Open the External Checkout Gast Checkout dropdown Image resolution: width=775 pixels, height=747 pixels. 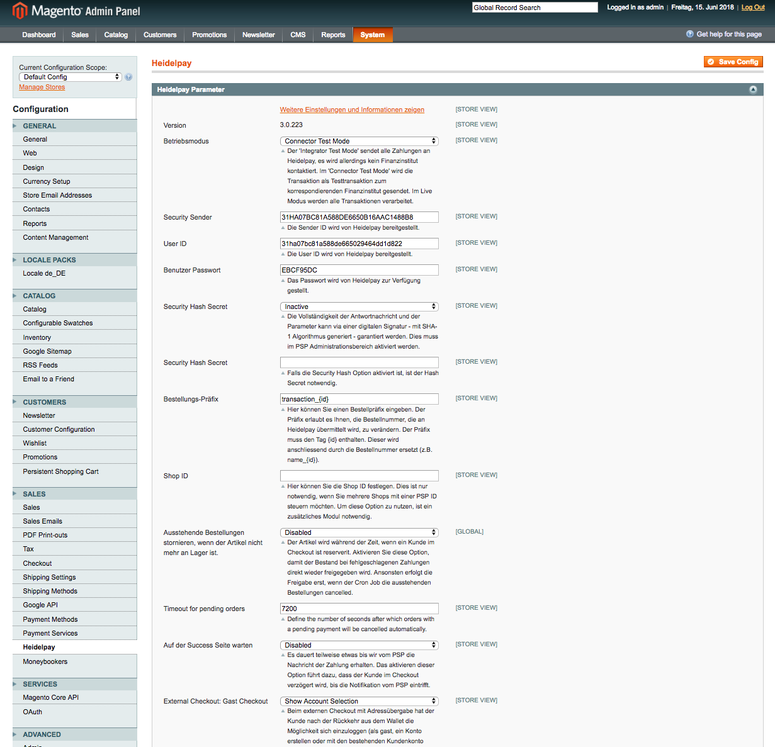tap(359, 701)
